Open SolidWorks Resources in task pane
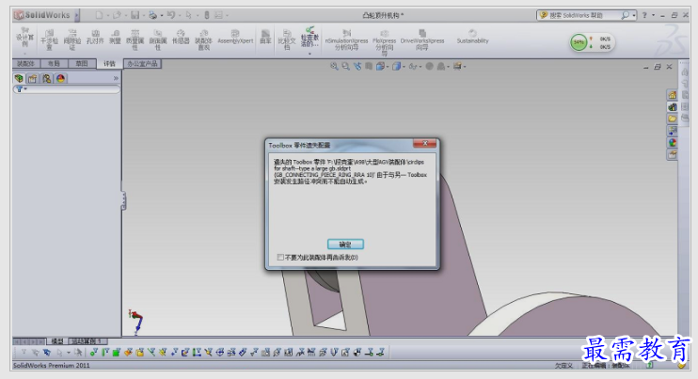 click(x=673, y=95)
